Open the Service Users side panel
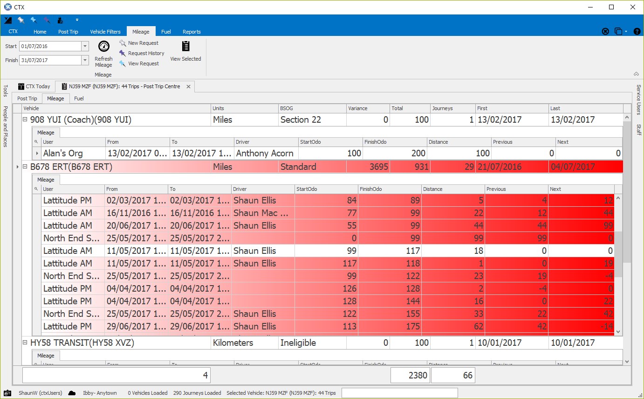Viewport: 644px width, 399px height. click(x=638, y=100)
